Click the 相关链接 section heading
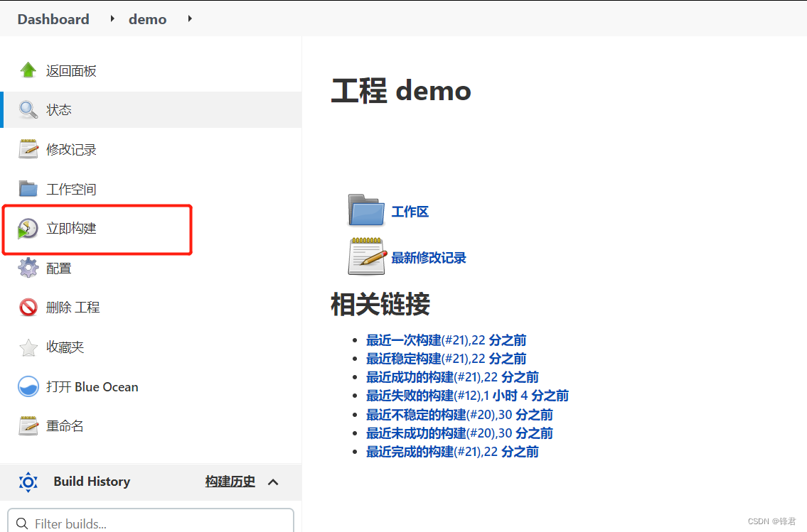The width and height of the screenshot is (807, 532). [x=380, y=304]
